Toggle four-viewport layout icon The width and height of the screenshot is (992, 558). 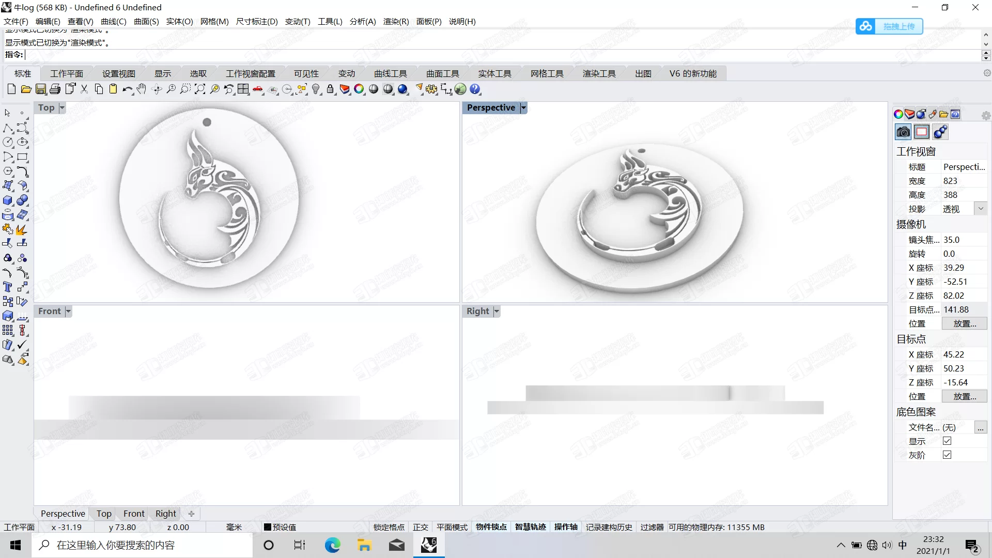(243, 89)
